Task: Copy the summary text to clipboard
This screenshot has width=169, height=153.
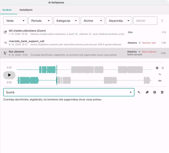Action: (147, 92)
